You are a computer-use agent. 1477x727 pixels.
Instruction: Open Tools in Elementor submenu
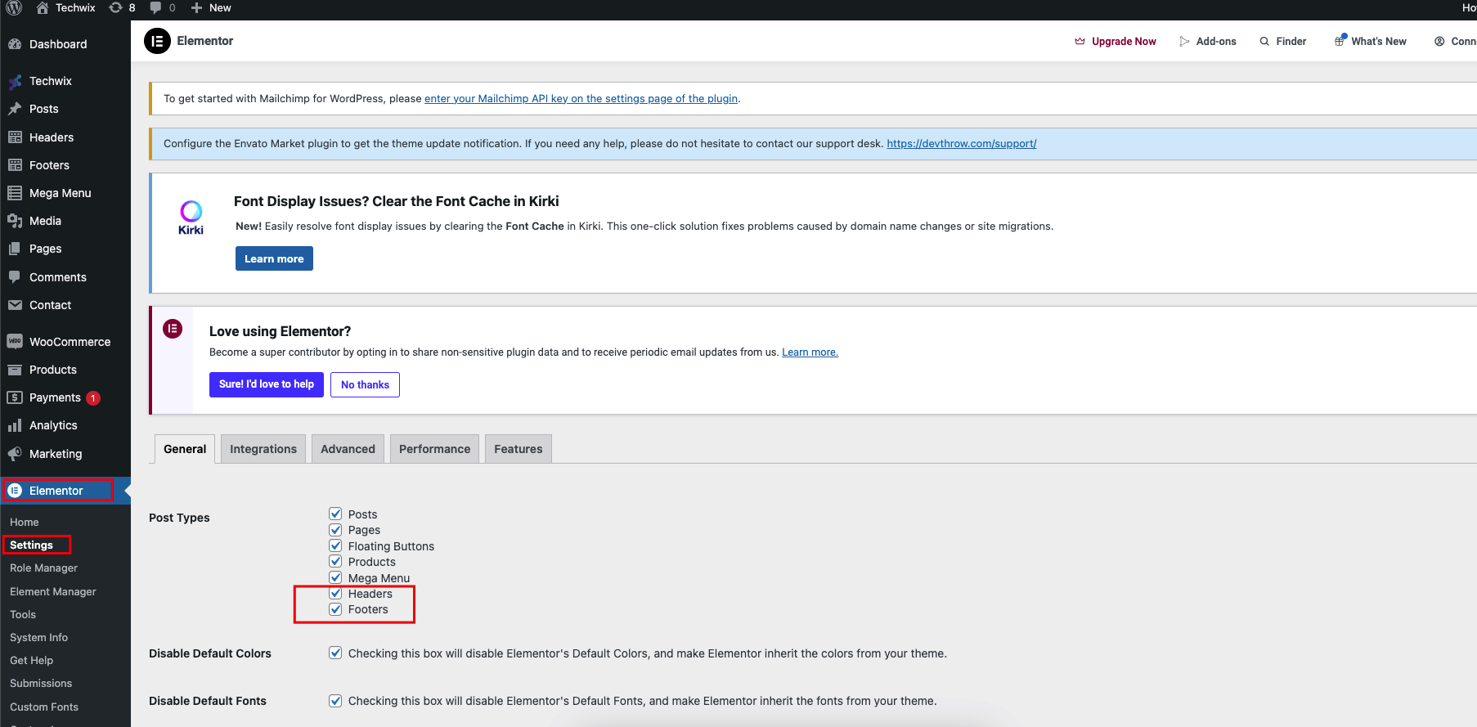point(23,614)
